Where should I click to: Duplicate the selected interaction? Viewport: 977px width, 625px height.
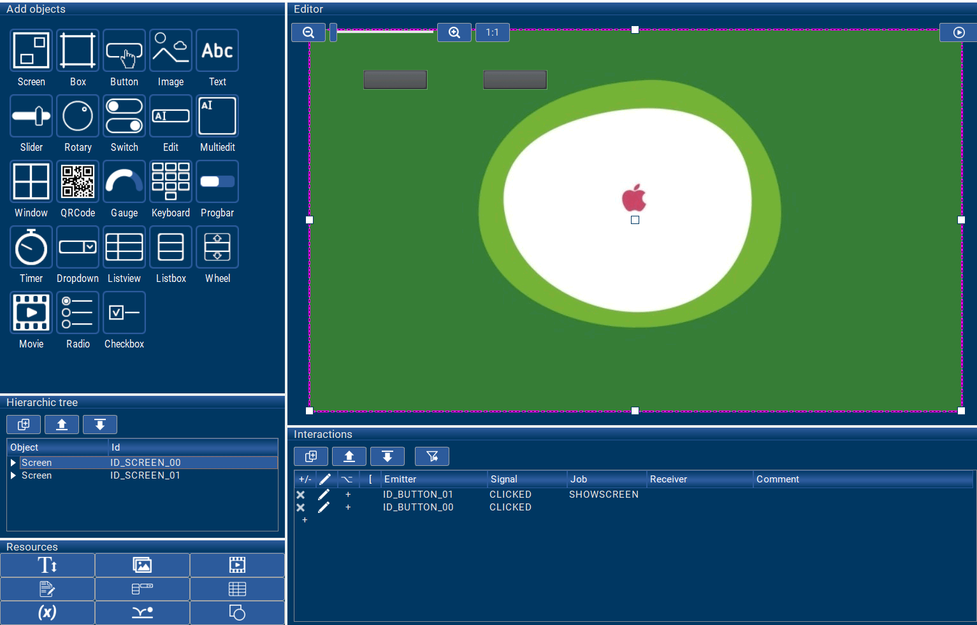(311, 456)
